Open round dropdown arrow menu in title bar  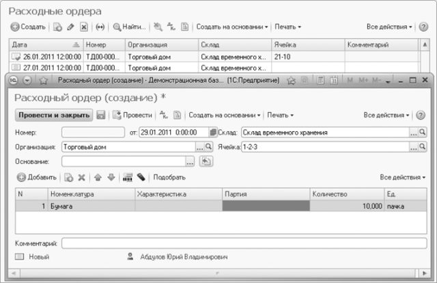click(27, 81)
